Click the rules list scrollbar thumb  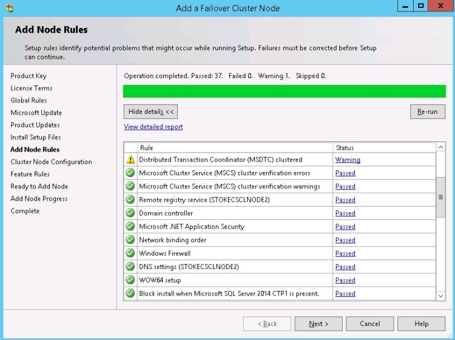pyautogui.click(x=440, y=197)
